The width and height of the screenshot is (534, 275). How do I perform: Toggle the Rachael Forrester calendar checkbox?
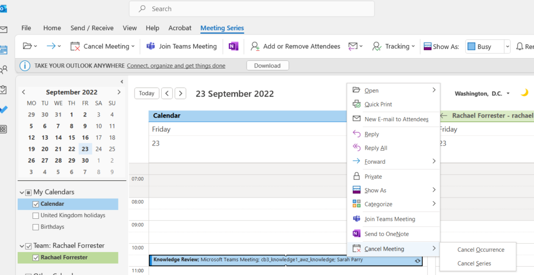click(x=36, y=258)
